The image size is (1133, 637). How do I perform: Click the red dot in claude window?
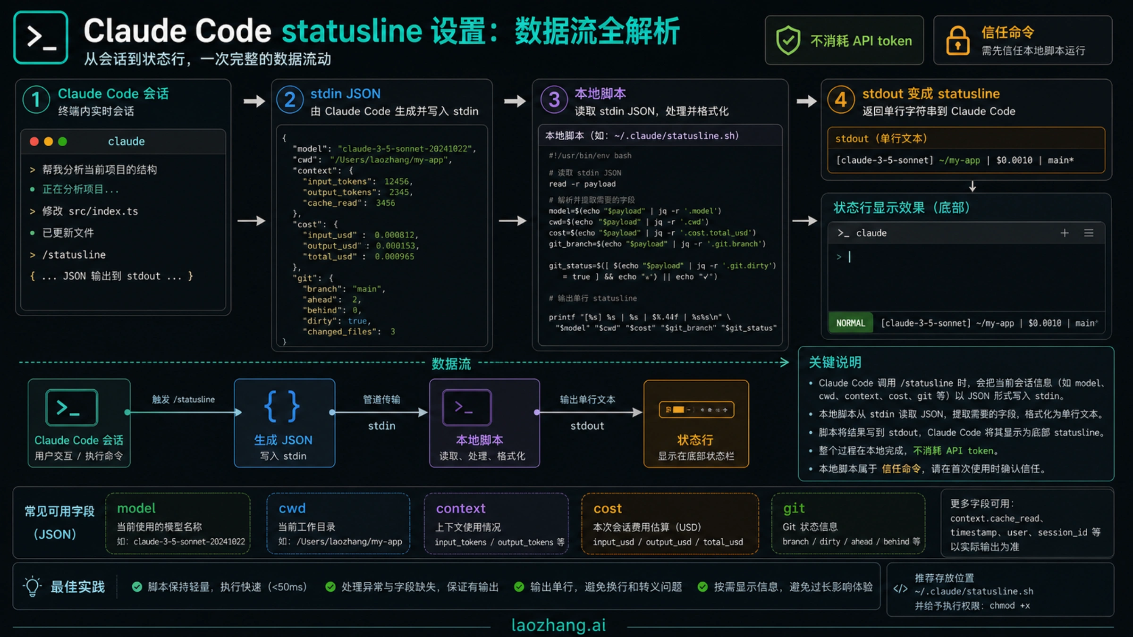[34, 142]
